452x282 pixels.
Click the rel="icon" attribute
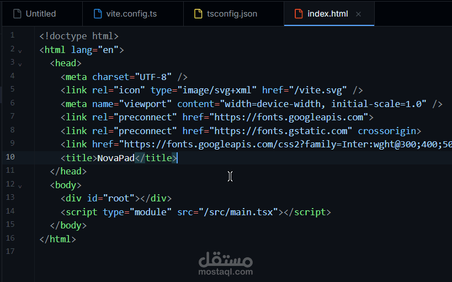point(119,91)
